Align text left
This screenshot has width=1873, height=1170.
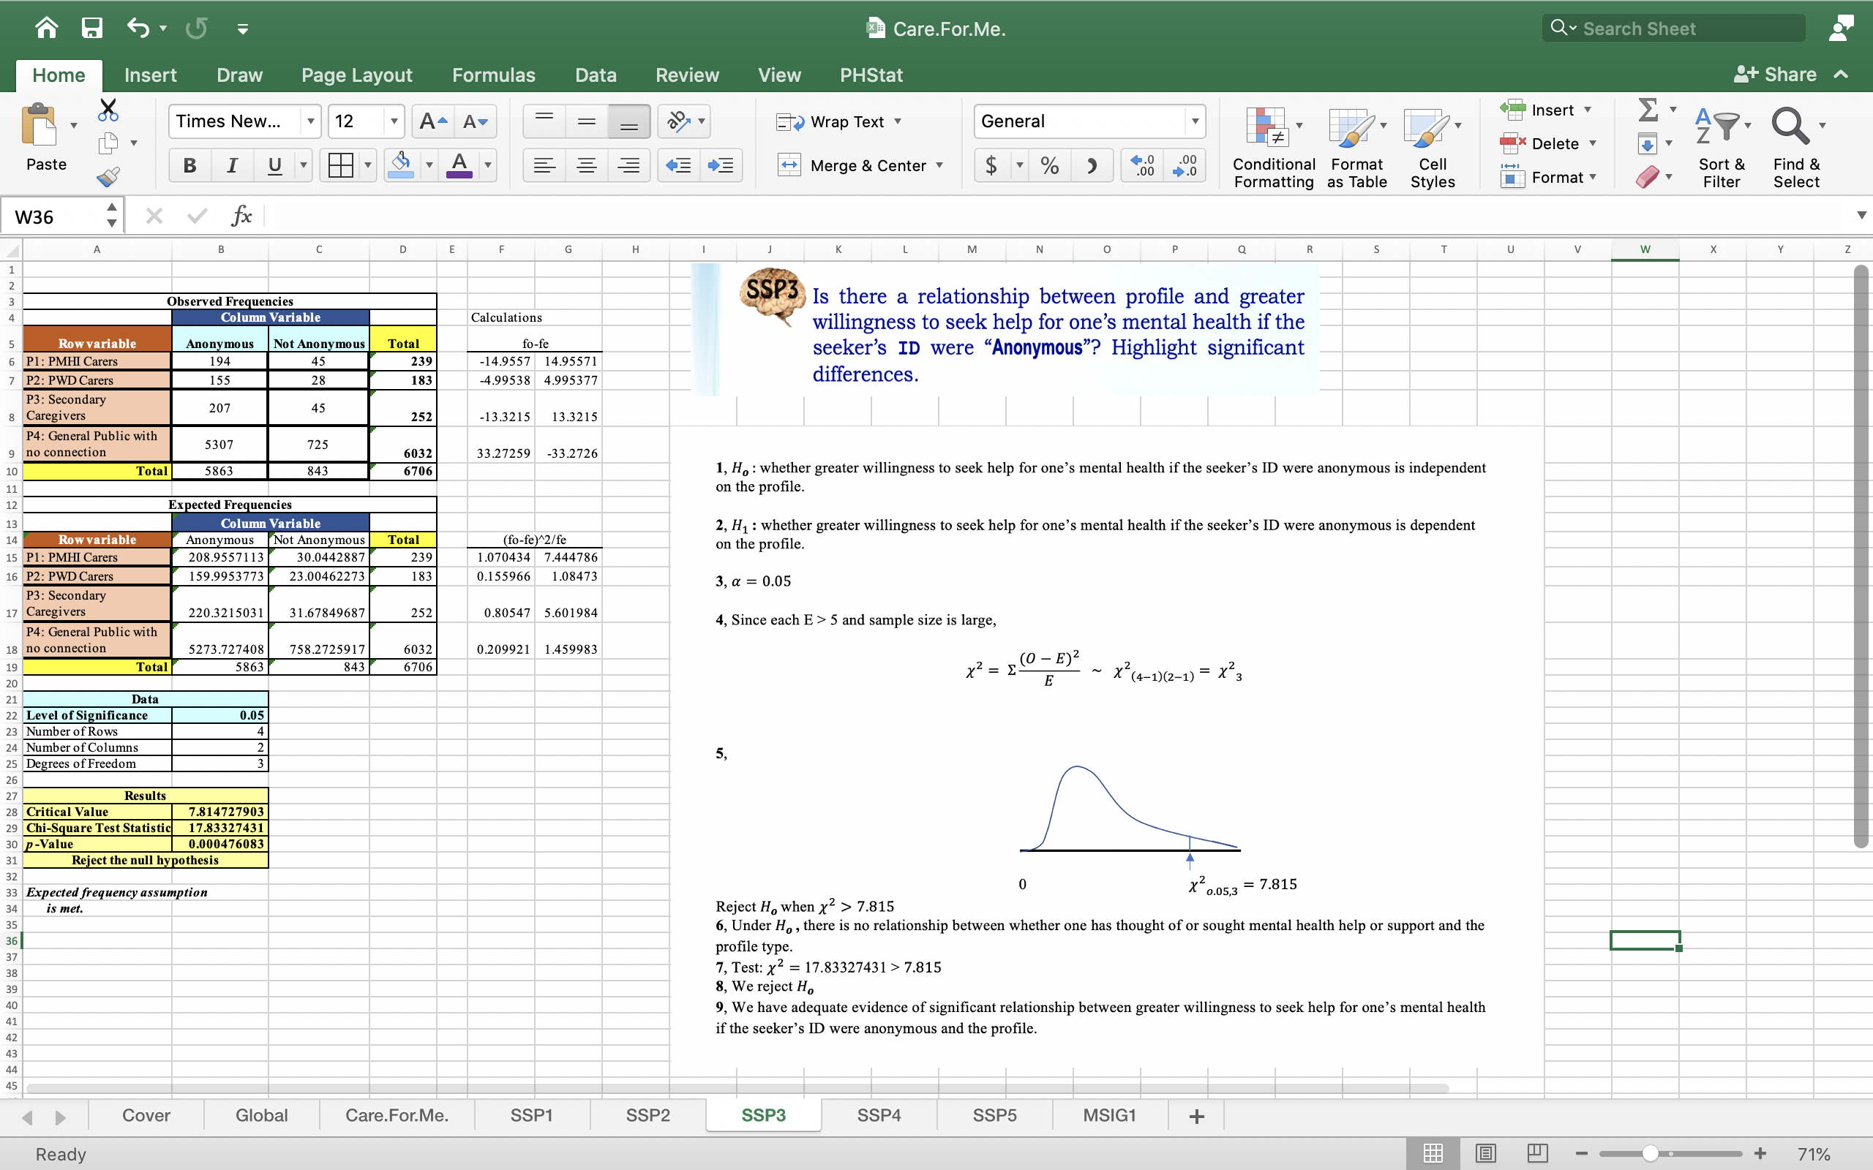(x=545, y=165)
